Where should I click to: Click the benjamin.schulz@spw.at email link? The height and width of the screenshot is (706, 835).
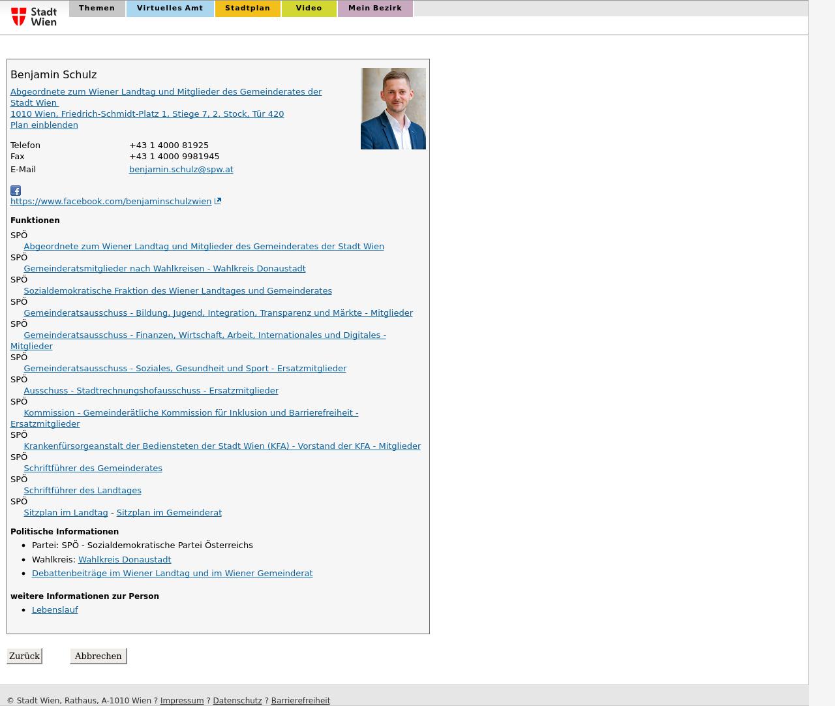(x=181, y=169)
